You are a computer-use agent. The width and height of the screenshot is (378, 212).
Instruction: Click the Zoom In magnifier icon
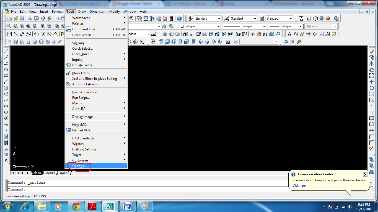[x=43, y=26]
